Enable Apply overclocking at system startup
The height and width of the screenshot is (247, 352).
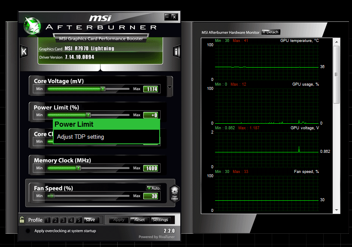28,231
